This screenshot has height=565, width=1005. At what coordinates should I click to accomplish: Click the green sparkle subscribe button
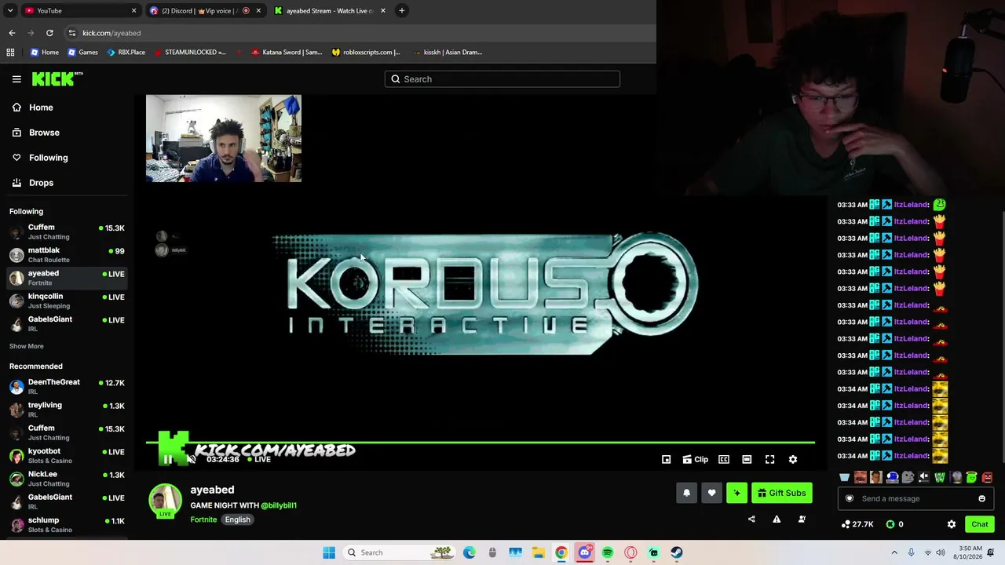click(x=736, y=493)
